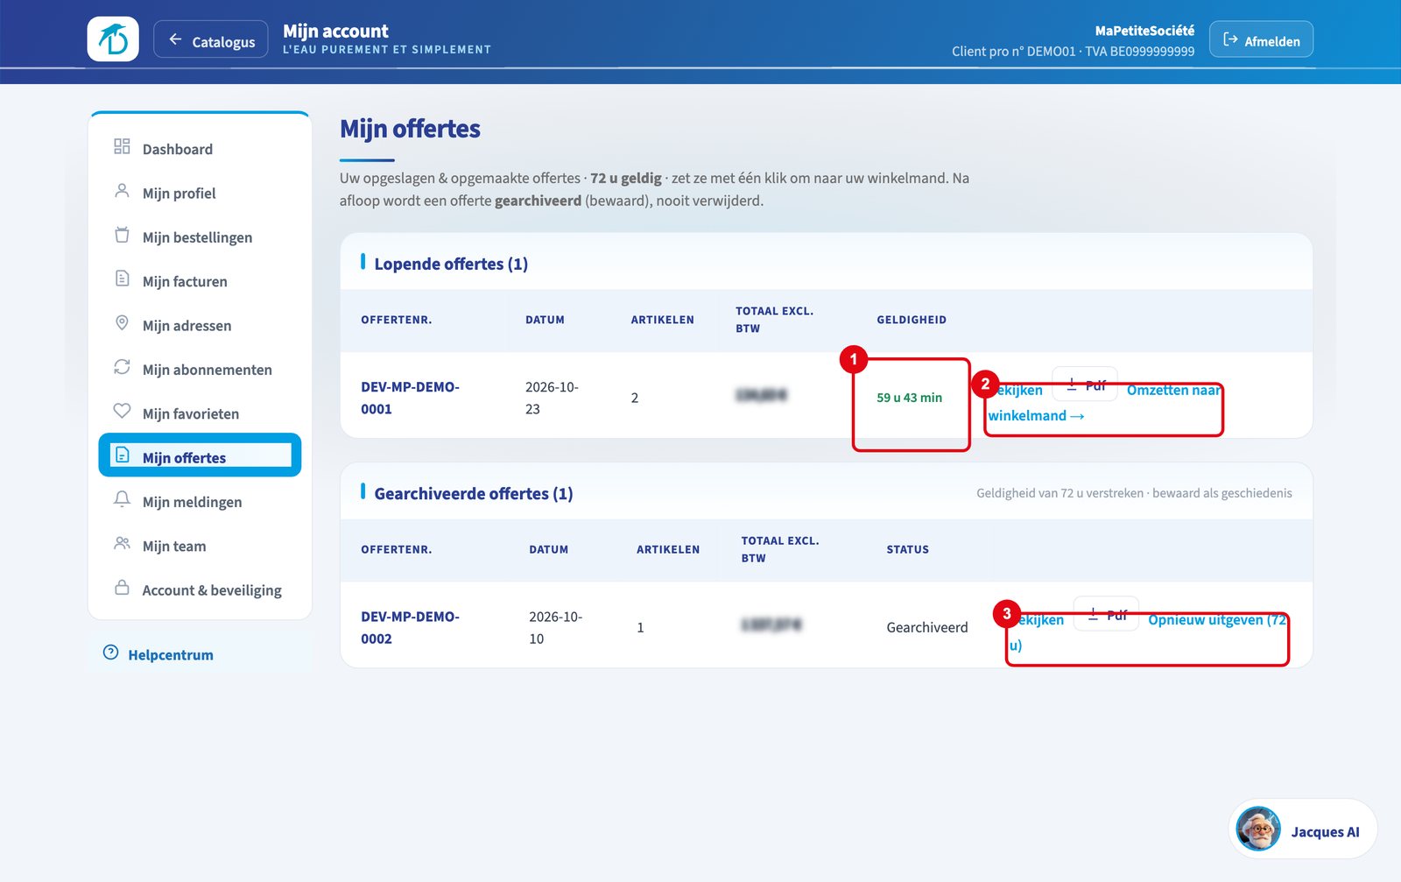The height and width of the screenshot is (882, 1401).
Task: Download the PDF for offer DEV-MP-DEMO-0002
Action: [x=1106, y=615]
